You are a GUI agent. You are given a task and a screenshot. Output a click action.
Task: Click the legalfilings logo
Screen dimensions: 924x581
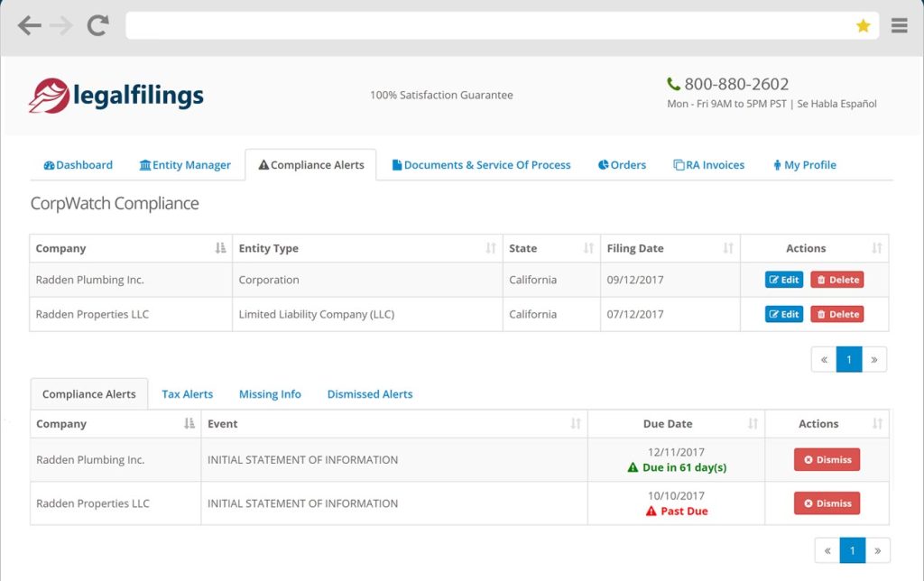pos(116,96)
